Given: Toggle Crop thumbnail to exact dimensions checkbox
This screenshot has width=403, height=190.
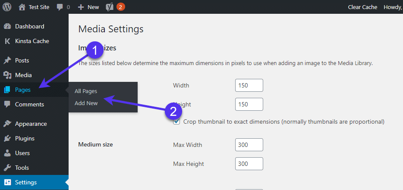Looking at the screenshot, I should pyautogui.click(x=176, y=121).
